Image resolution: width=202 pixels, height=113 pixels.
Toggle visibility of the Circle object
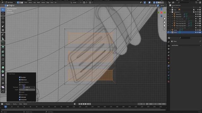[198, 30]
